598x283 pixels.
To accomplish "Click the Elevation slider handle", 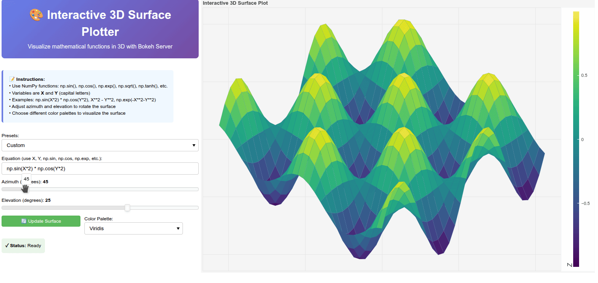I will 127,208.
